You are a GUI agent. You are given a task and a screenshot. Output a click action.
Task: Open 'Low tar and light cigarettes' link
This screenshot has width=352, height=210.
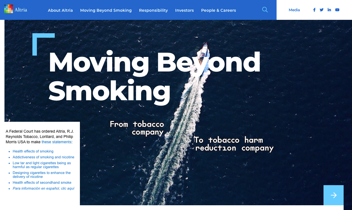point(42,165)
